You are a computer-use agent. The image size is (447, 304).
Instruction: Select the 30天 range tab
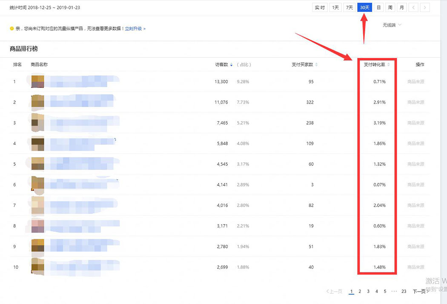(364, 8)
